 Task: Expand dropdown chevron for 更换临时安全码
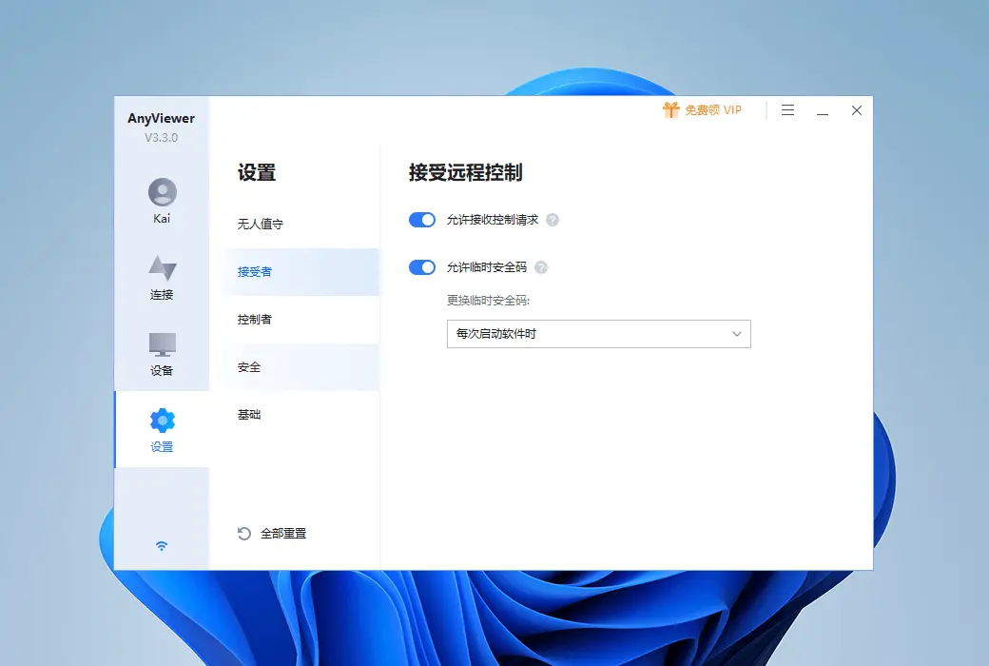tap(736, 334)
